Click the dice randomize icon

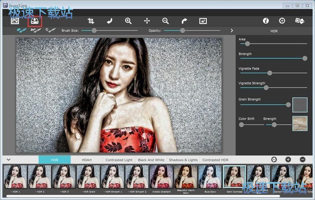pyautogui.click(x=299, y=21)
